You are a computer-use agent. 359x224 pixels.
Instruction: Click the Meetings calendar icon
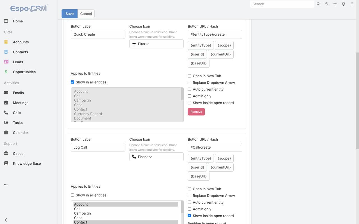6,103
